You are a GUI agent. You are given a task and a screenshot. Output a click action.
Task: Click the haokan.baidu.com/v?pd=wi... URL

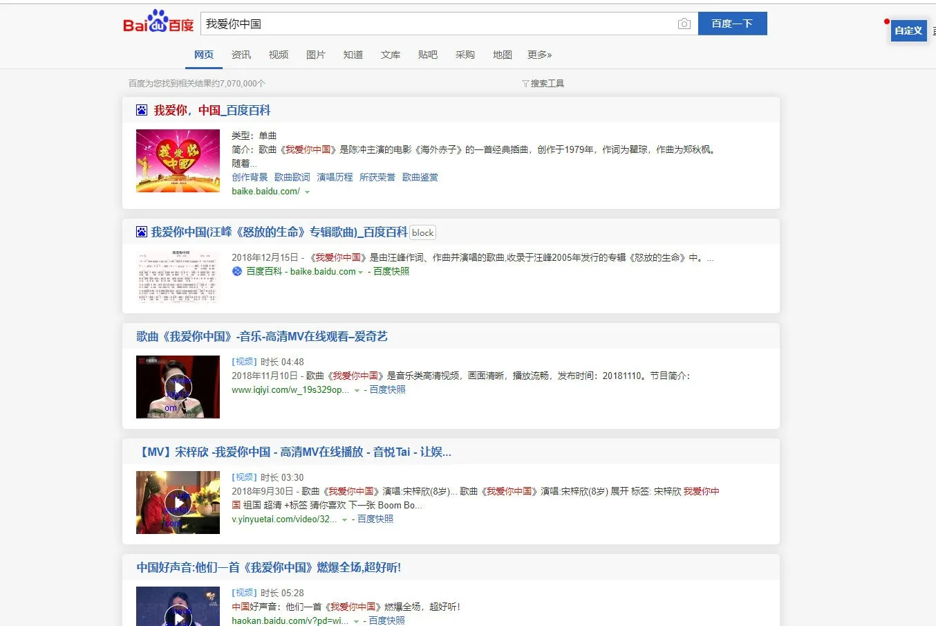[290, 621]
